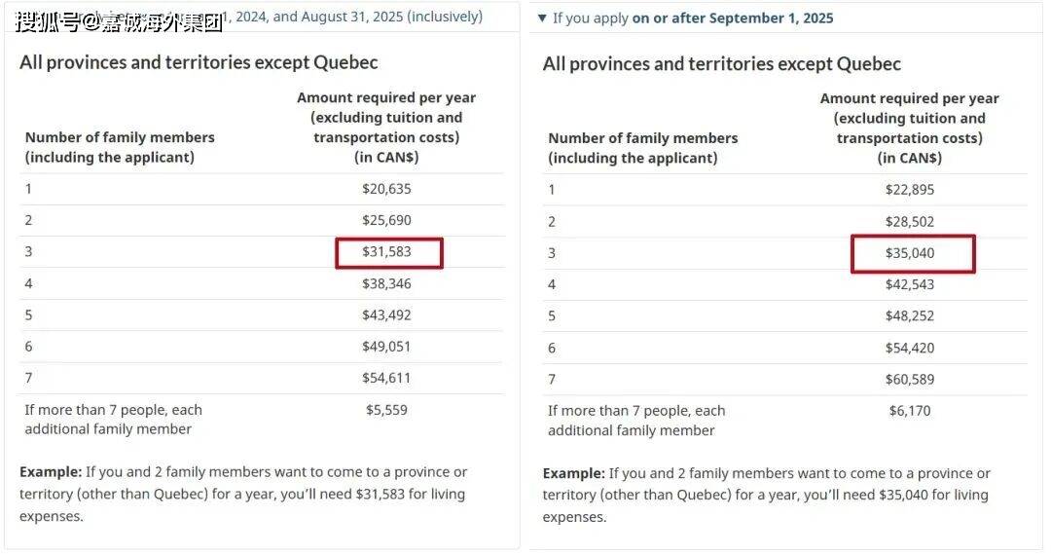Image resolution: width=1051 pixels, height=554 pixels.
Task: Click the right 'All provinces and territories except Quebec' heading
Action: (x=722, y=64)
